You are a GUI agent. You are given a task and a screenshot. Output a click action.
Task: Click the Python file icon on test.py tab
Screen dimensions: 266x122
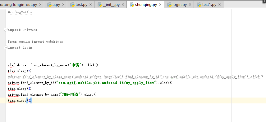(x=72, y=5)
